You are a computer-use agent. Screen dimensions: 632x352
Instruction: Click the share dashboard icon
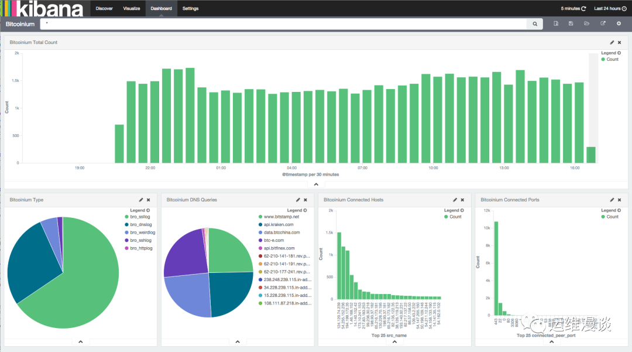pos(603,23)
